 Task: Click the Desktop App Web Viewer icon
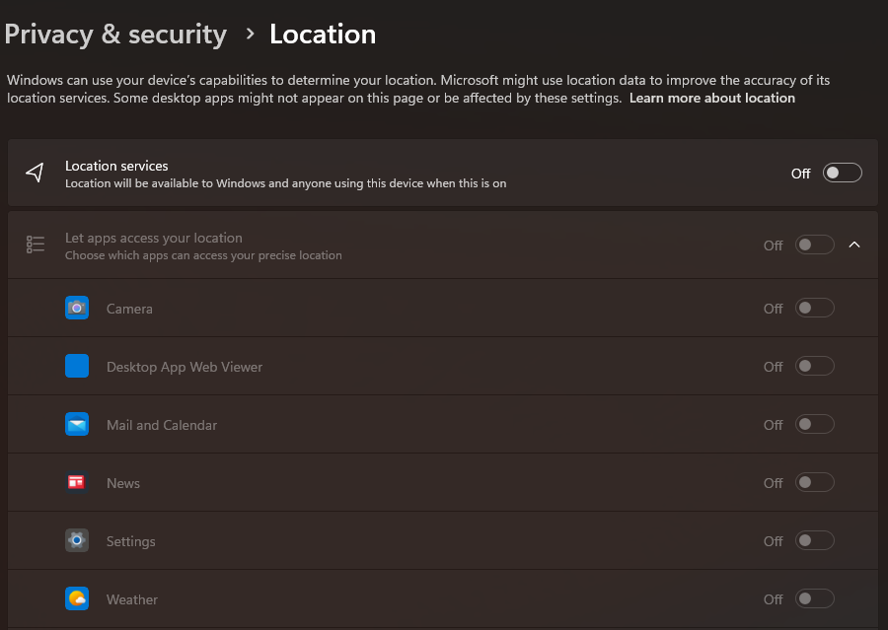77,366
